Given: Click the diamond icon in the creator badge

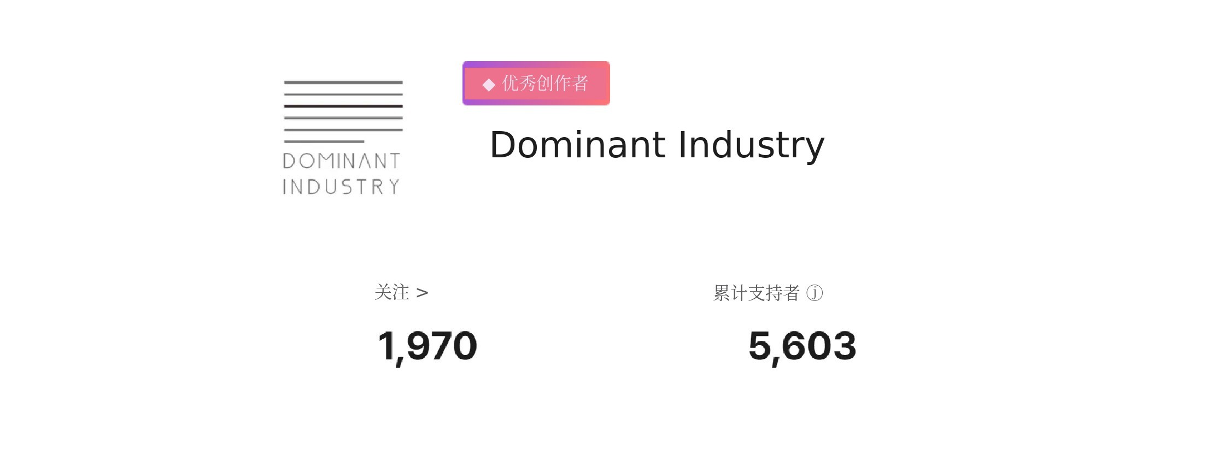Looking at the screenshot, I should (489, 85).
